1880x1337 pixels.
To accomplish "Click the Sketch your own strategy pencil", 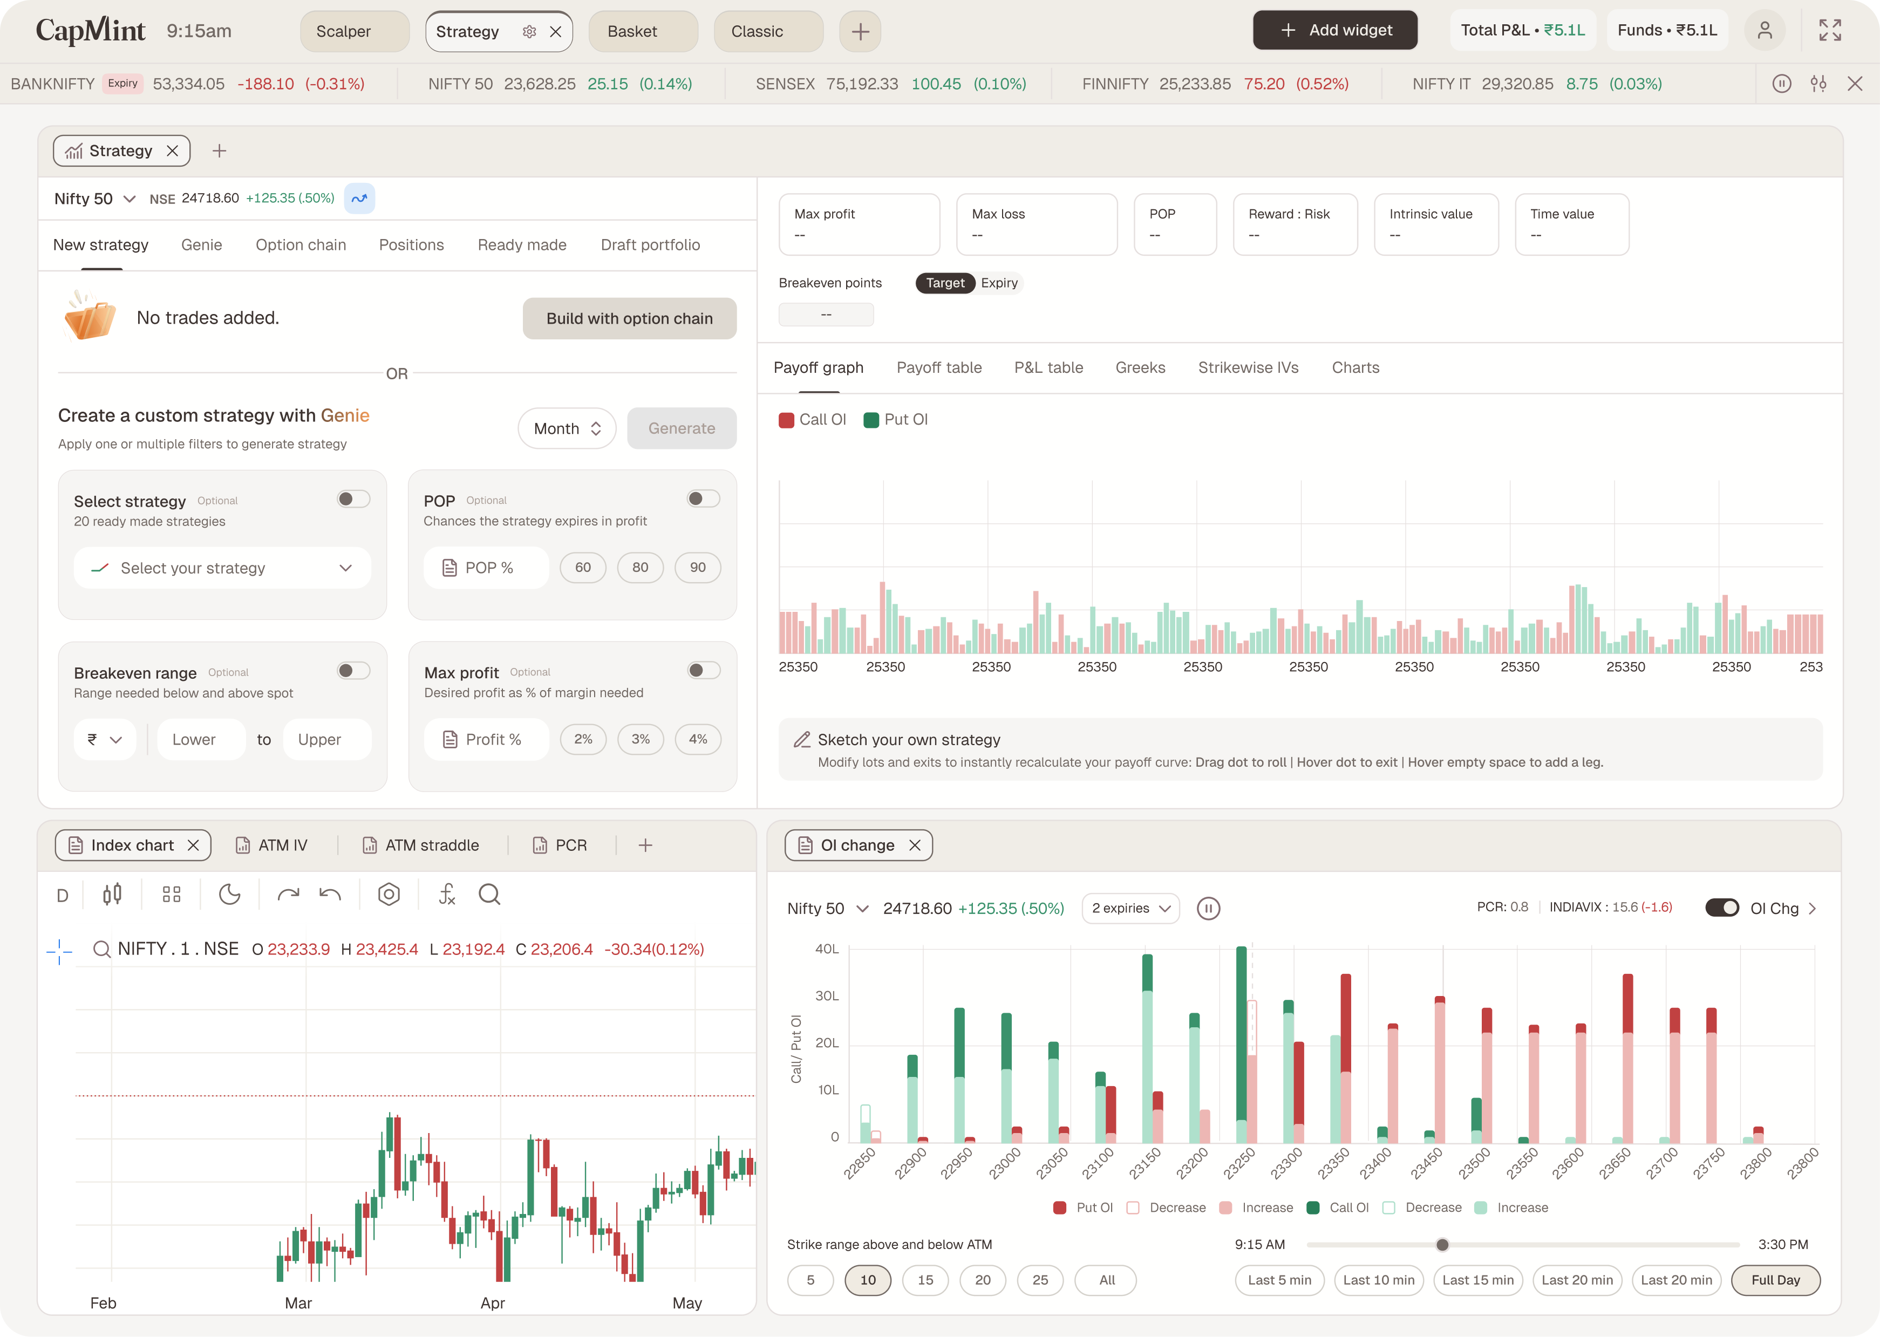I will [x=802, y=739].
